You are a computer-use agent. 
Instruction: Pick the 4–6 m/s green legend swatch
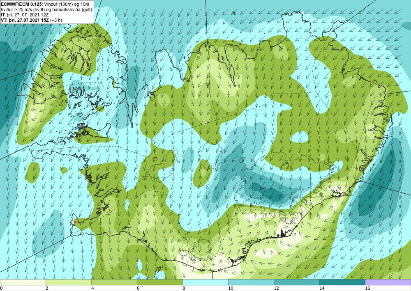tap(114, 282)
